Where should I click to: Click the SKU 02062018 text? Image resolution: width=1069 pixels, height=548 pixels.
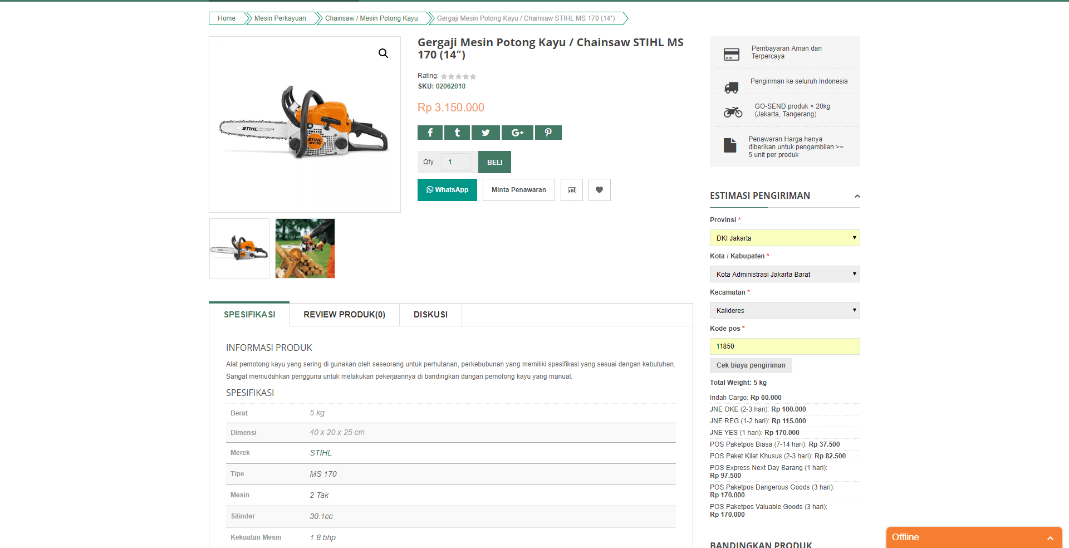tap(442, 86)
